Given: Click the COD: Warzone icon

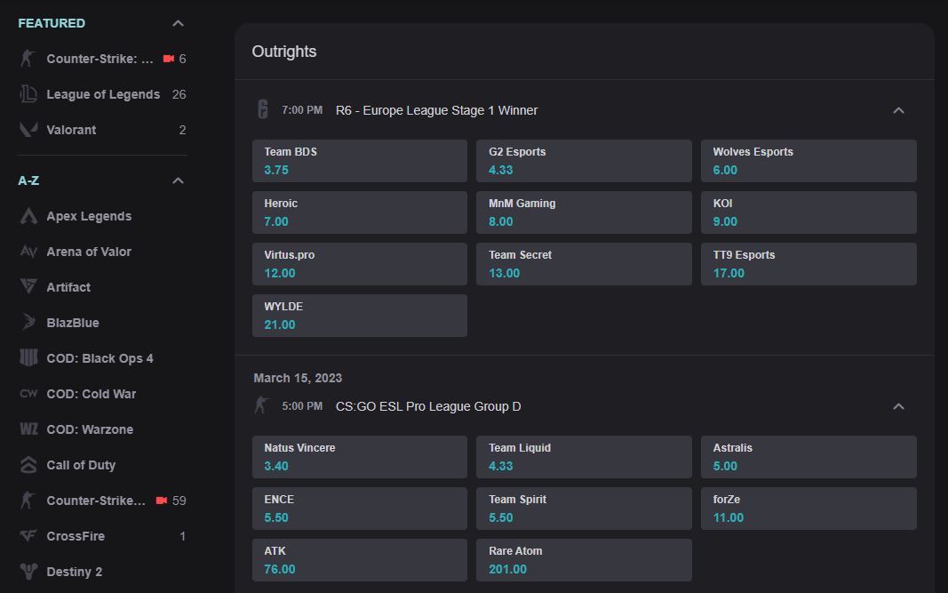Looking at the screenshot, I should (28, 429).
